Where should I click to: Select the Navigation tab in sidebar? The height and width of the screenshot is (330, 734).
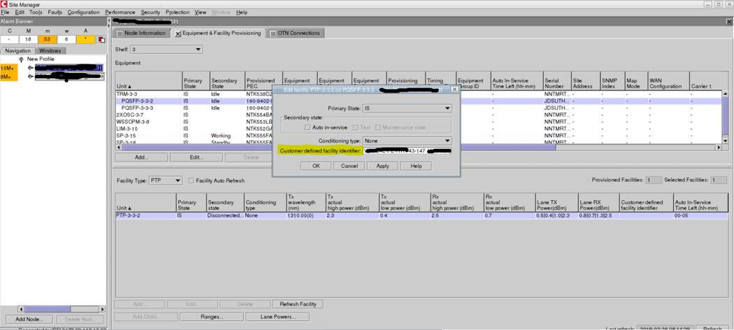coord(17,50)
